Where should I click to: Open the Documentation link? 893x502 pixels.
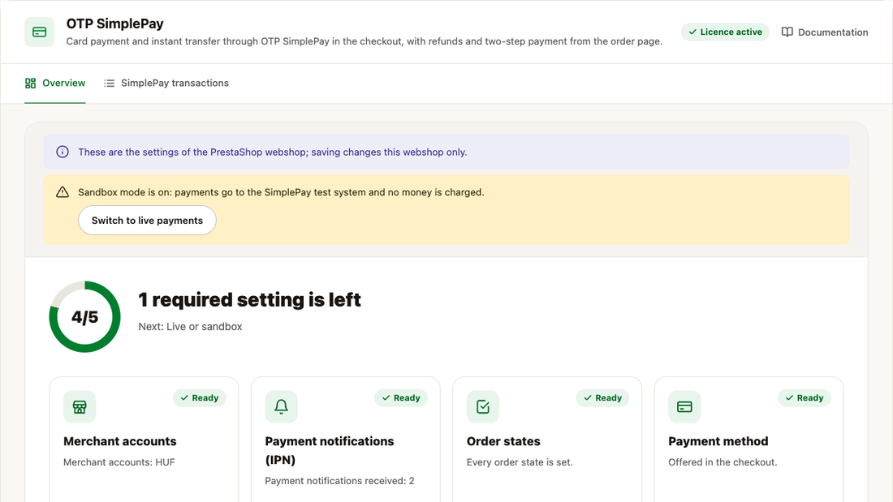pyautogui.click(x=825, y=32)
